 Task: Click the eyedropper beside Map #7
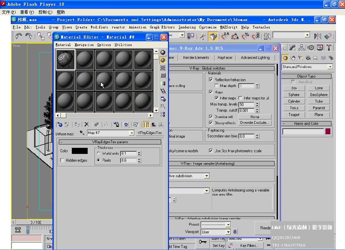click(82, 133)
